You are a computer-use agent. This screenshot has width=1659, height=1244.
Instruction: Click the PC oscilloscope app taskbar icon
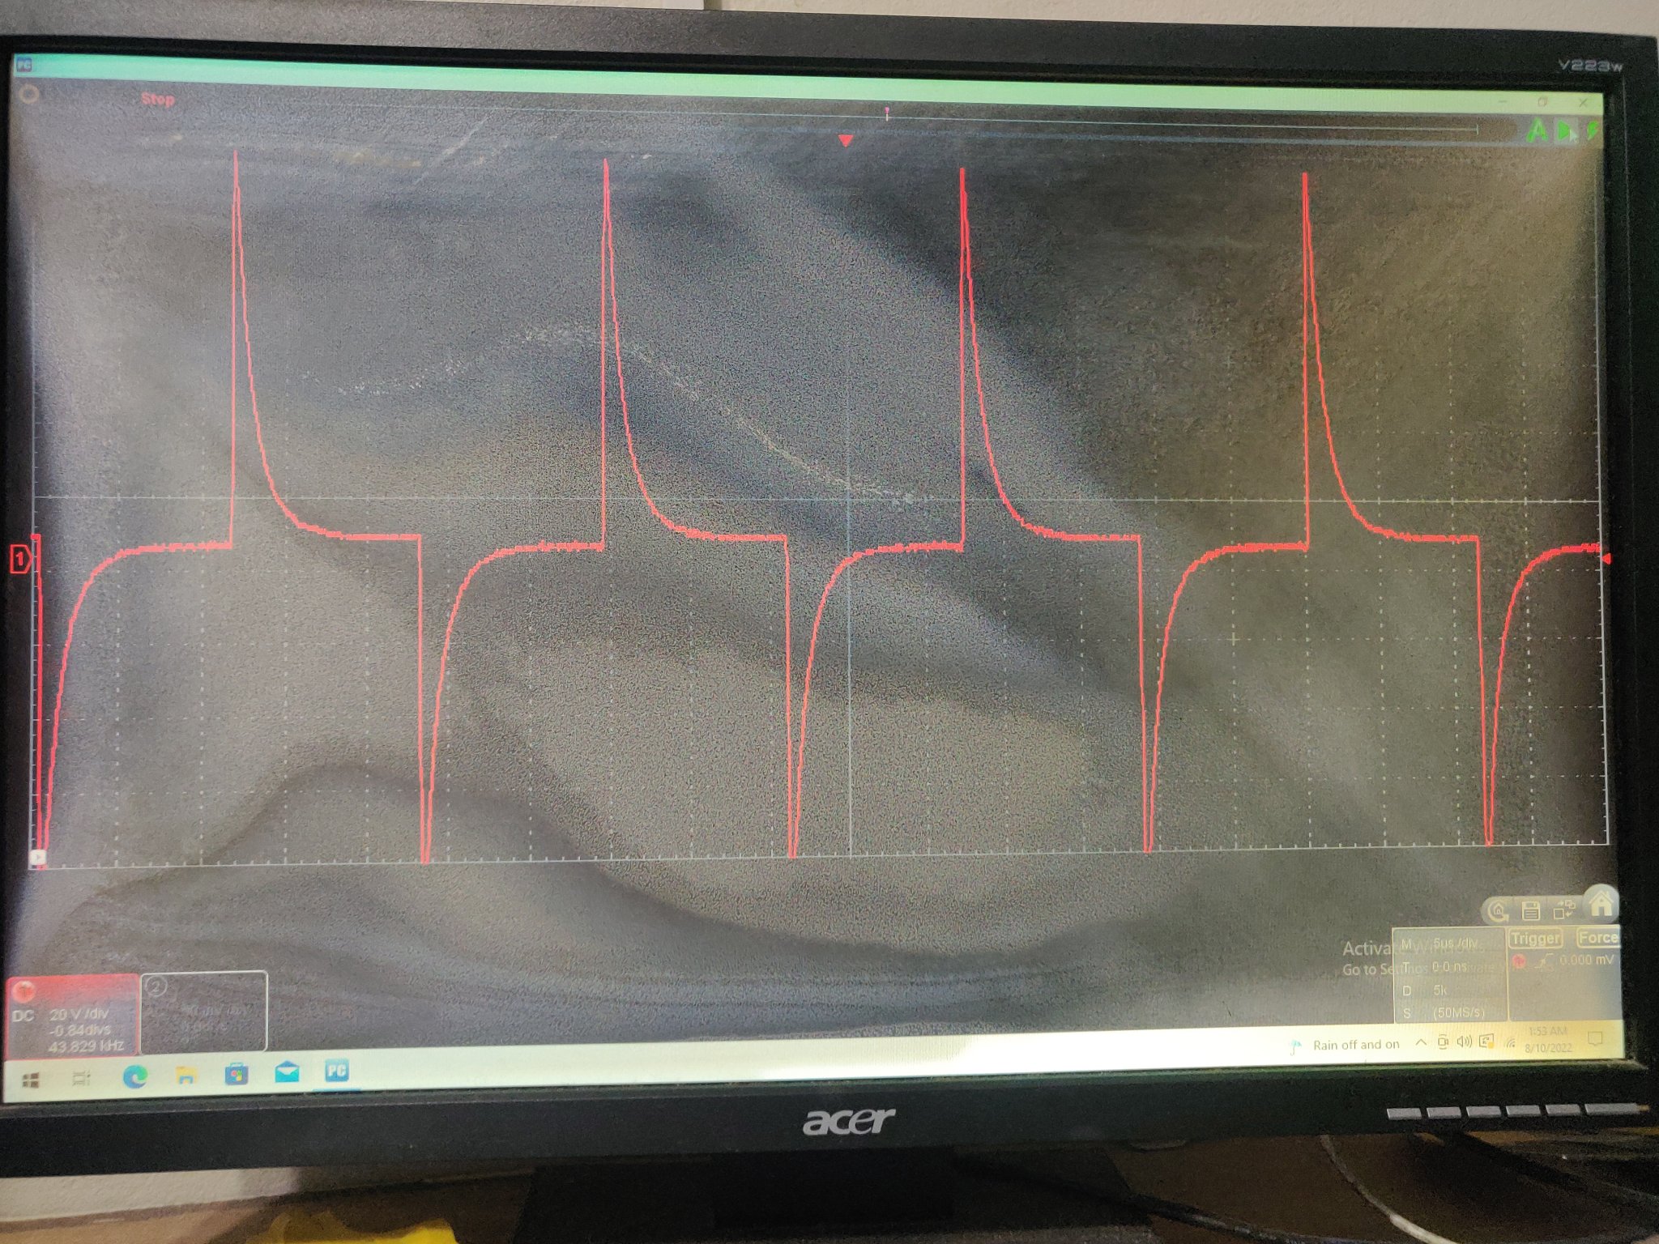click(337, 1071)
